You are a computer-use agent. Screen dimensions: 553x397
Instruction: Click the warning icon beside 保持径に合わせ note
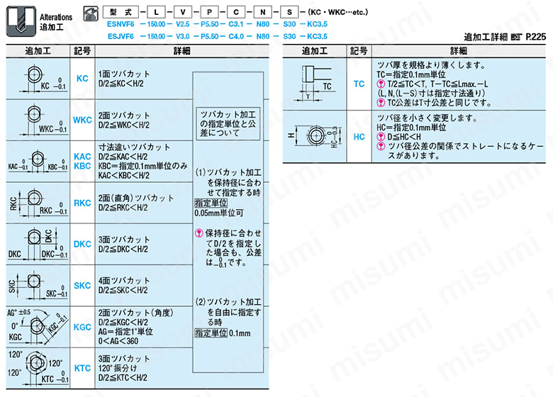[199, 233]
